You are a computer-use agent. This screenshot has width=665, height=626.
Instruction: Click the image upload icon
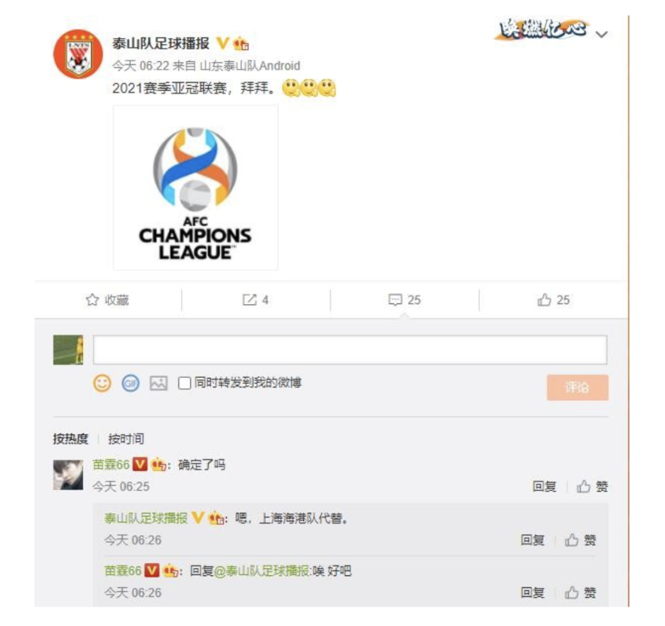pyautogui.click(x=159, y=383)
